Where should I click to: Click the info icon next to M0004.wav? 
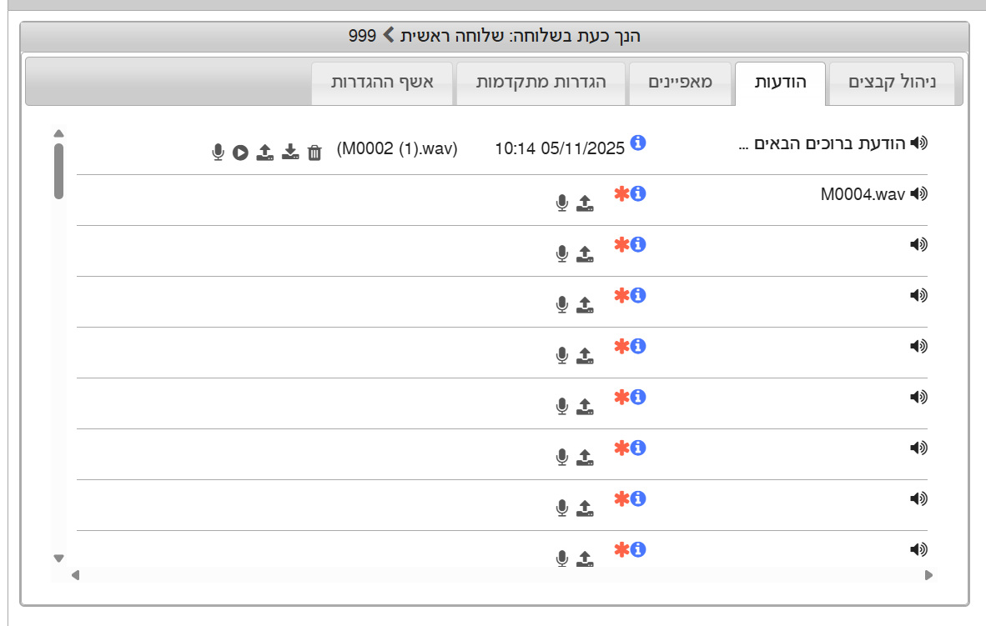[640, 193]
